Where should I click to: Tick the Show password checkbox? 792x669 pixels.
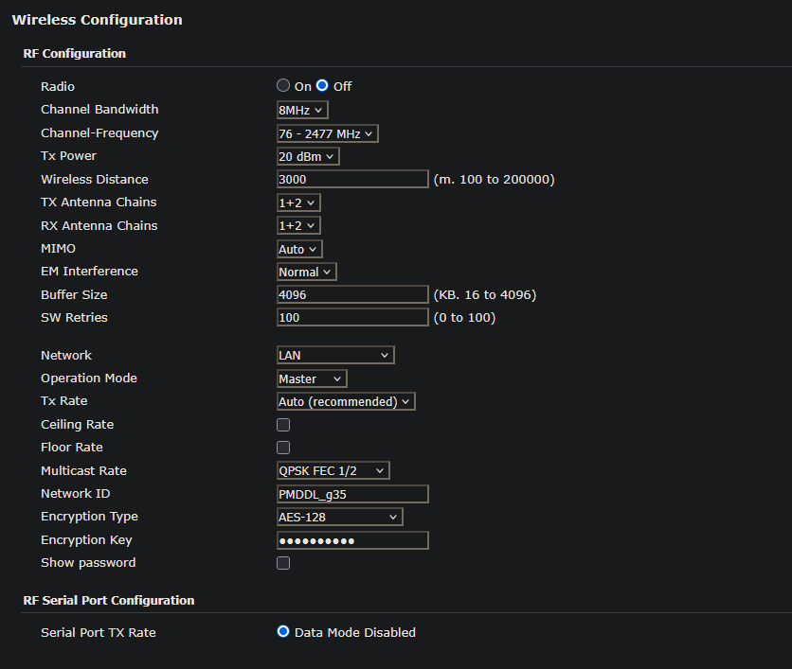pos(283,563)
